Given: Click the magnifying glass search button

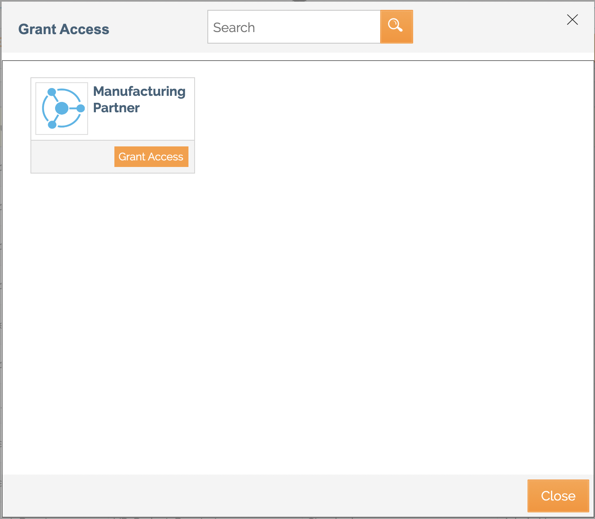Looking at the screenshot, I should (x=396, y=27).
